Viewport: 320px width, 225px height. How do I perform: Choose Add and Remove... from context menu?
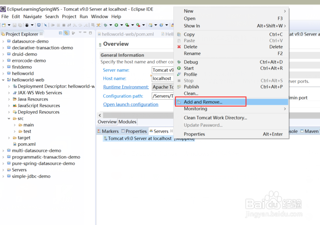(232, 102)
